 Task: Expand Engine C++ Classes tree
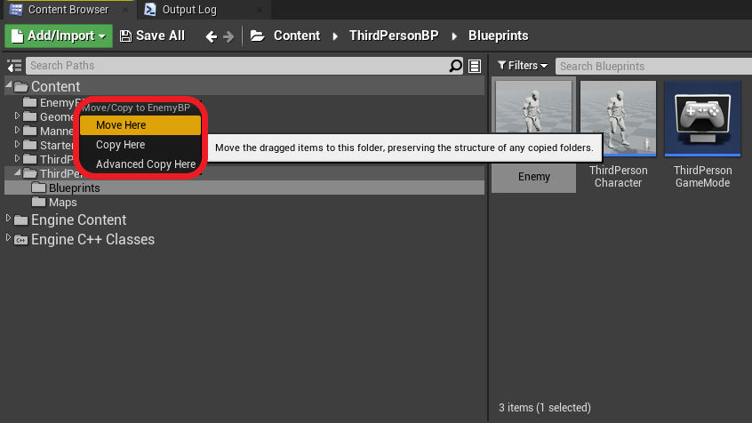click(8, 238)
